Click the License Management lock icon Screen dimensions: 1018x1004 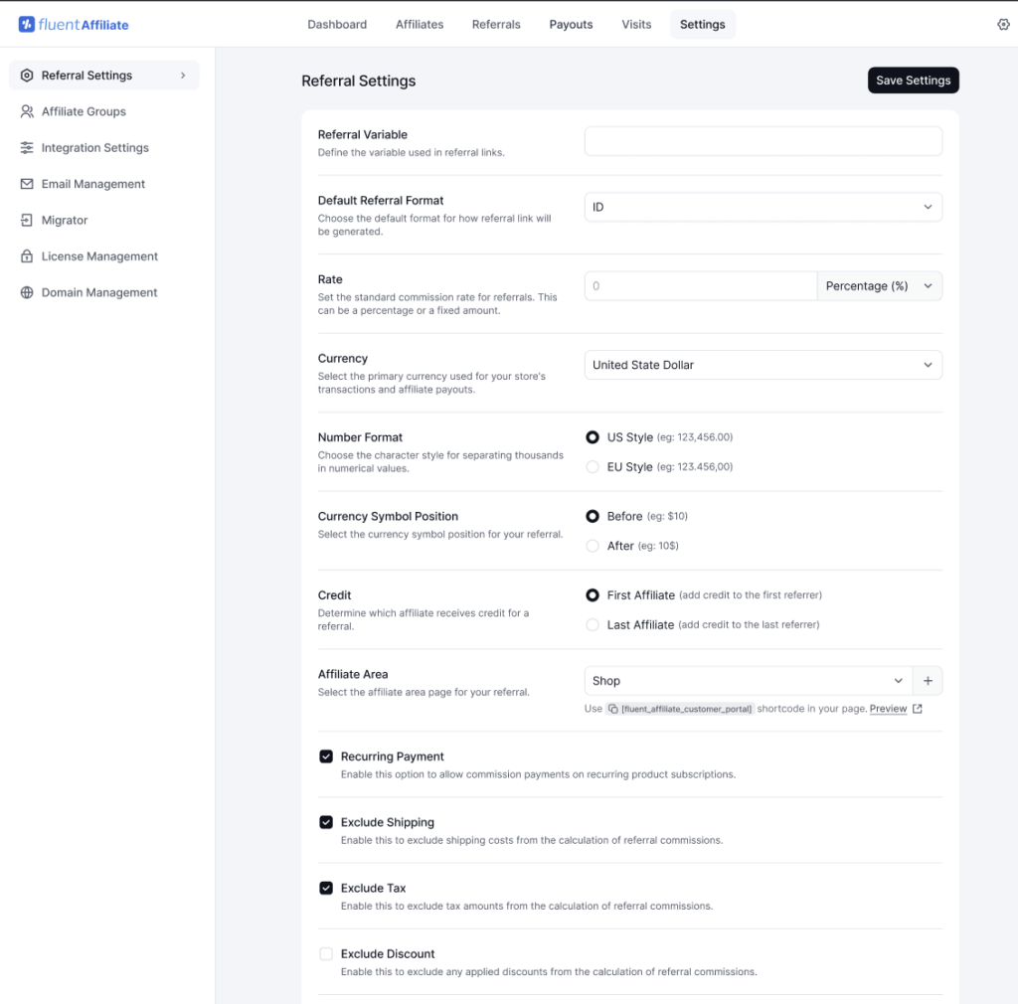pyautogui.click(x=27, y=256)
